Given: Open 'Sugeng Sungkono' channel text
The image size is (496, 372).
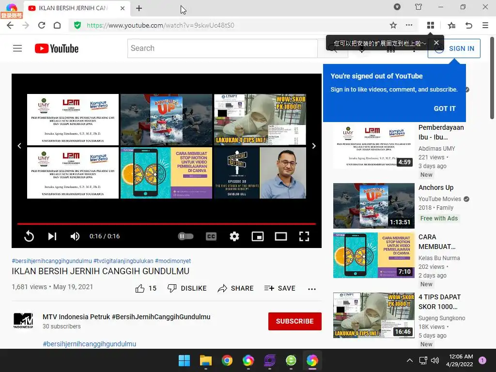Looking at the screenshot, I should pyautogui.click(x=442, y=318).
